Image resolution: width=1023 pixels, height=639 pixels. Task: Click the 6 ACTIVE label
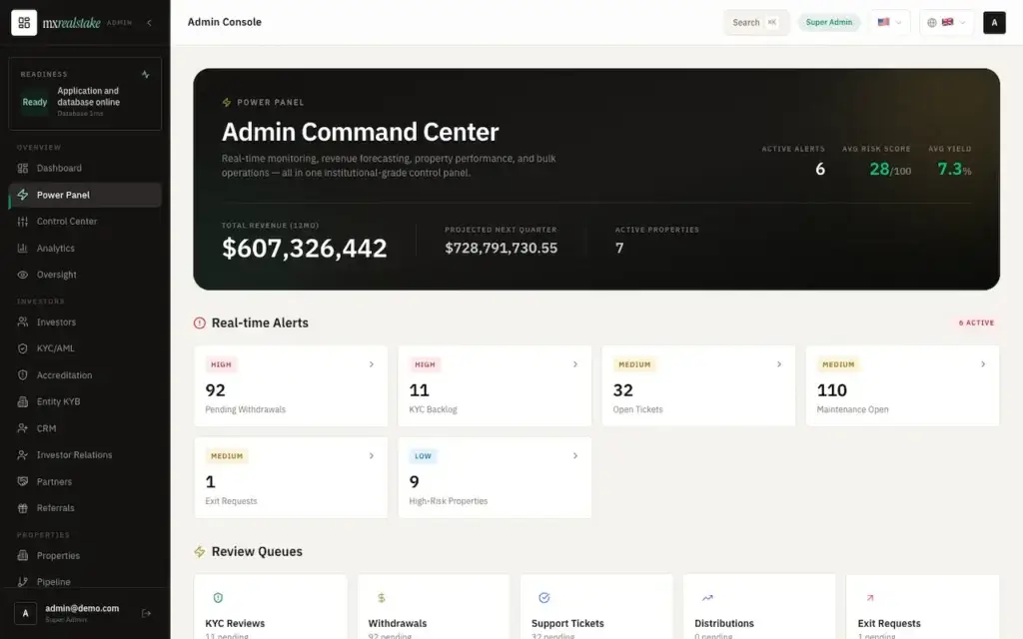pos(976,322)
